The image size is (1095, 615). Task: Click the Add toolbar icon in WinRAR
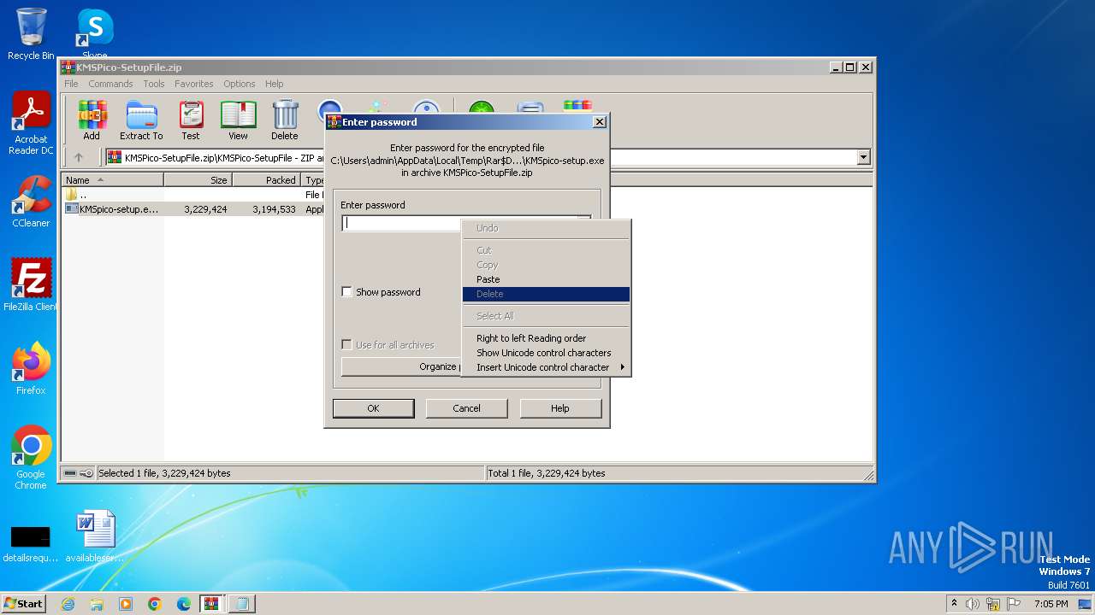[92, 120]
